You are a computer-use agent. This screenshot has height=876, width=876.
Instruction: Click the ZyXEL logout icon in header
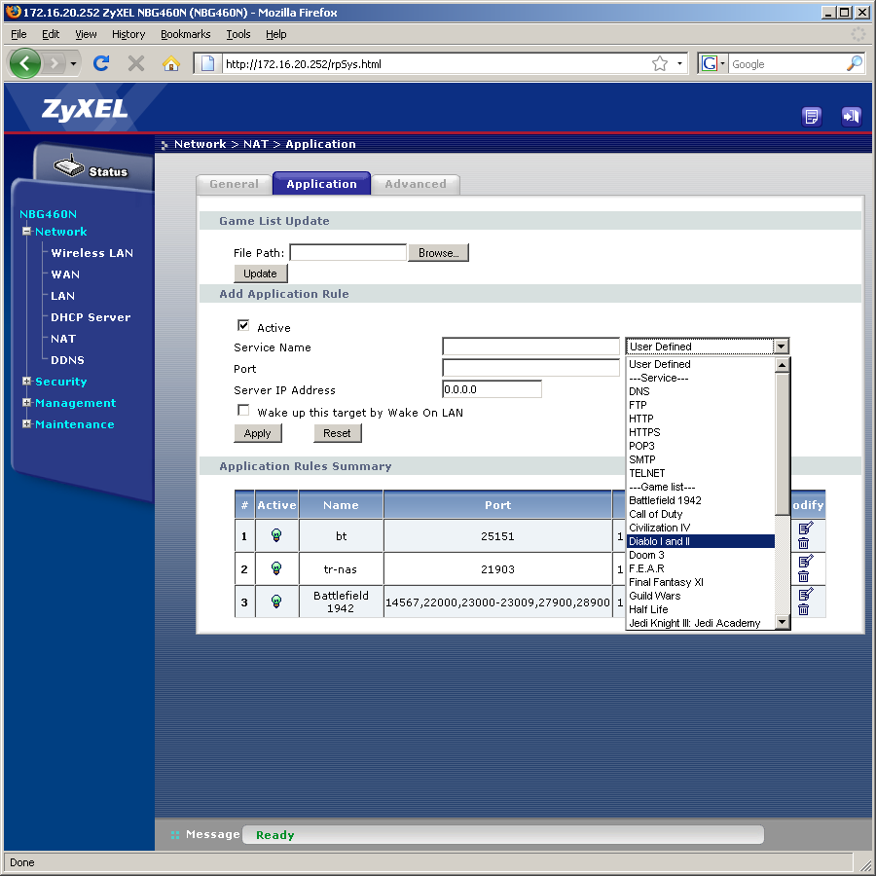point(852,117)
